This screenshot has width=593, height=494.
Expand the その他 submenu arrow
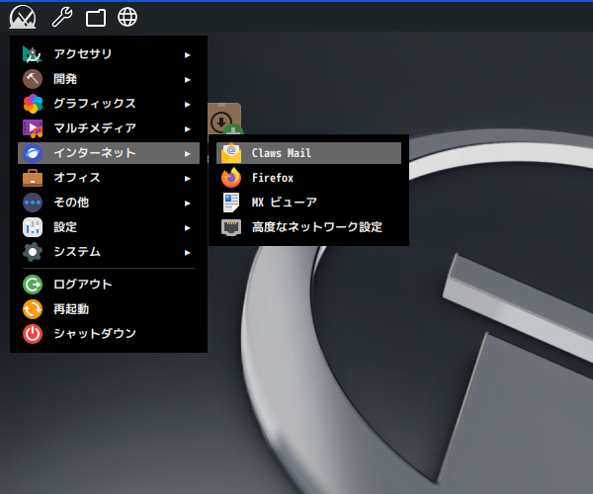[x=187, y=204]
